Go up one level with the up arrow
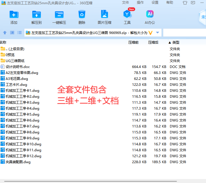 [x=5, y=33]
